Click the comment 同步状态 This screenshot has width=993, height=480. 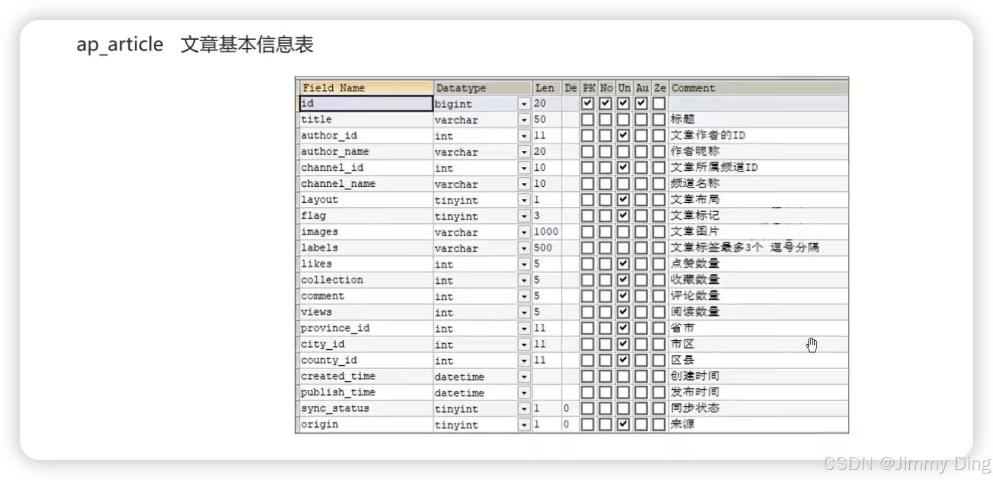[695, 408]
